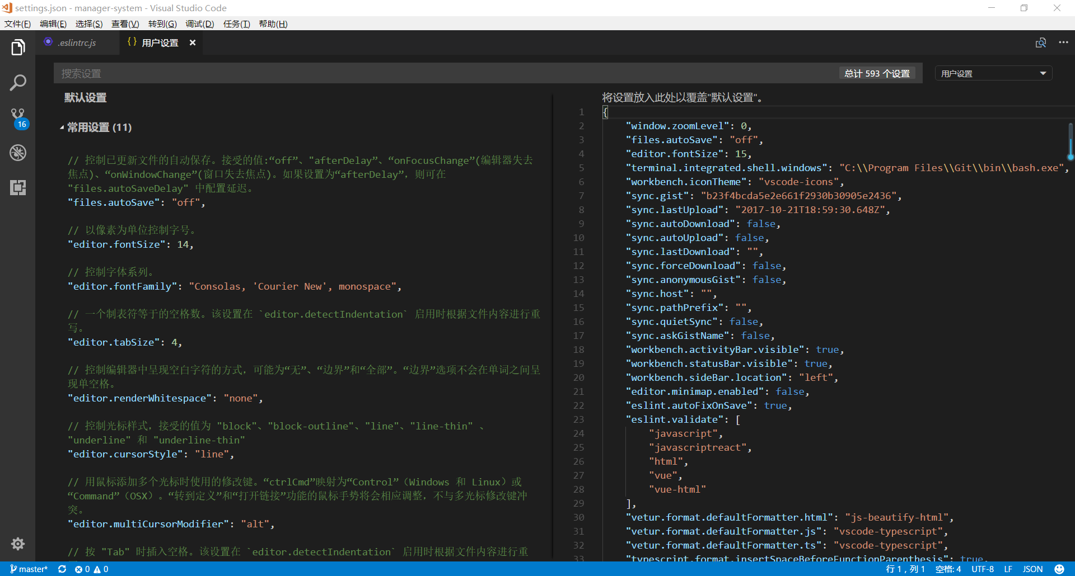This screenshot has height=576, width=1075.
Task: Click the "vue-html" array entry
Action: [677, 489]
